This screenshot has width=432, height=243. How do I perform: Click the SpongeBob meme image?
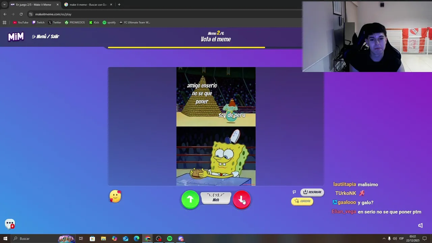(x=216, y=127)
